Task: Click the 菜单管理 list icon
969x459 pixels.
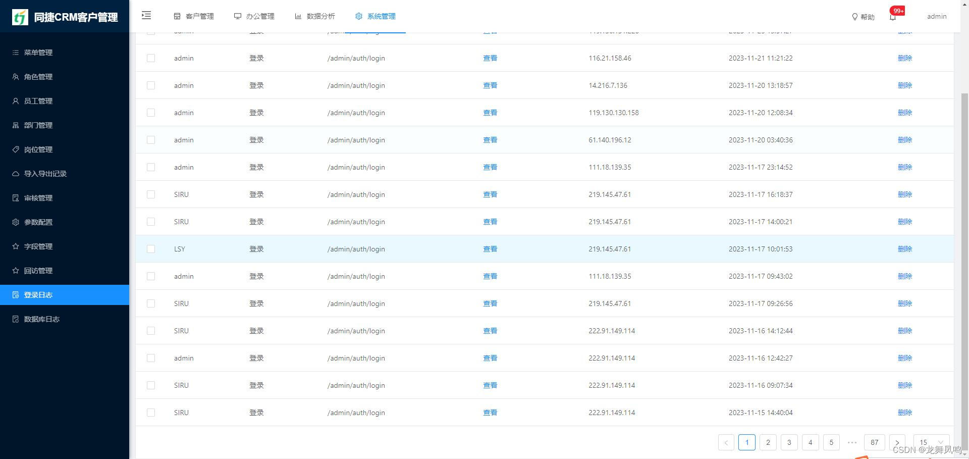Action: 16,53
